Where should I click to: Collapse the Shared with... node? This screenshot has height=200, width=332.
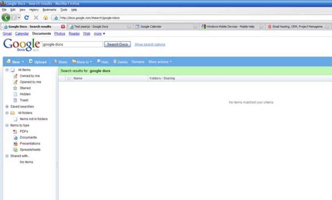[7, 156]
